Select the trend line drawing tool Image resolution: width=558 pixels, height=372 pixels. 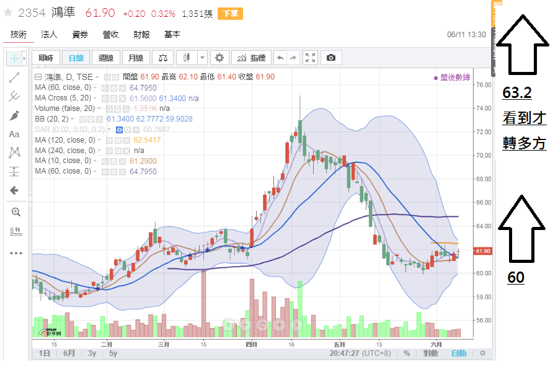(x=14, y=77)
